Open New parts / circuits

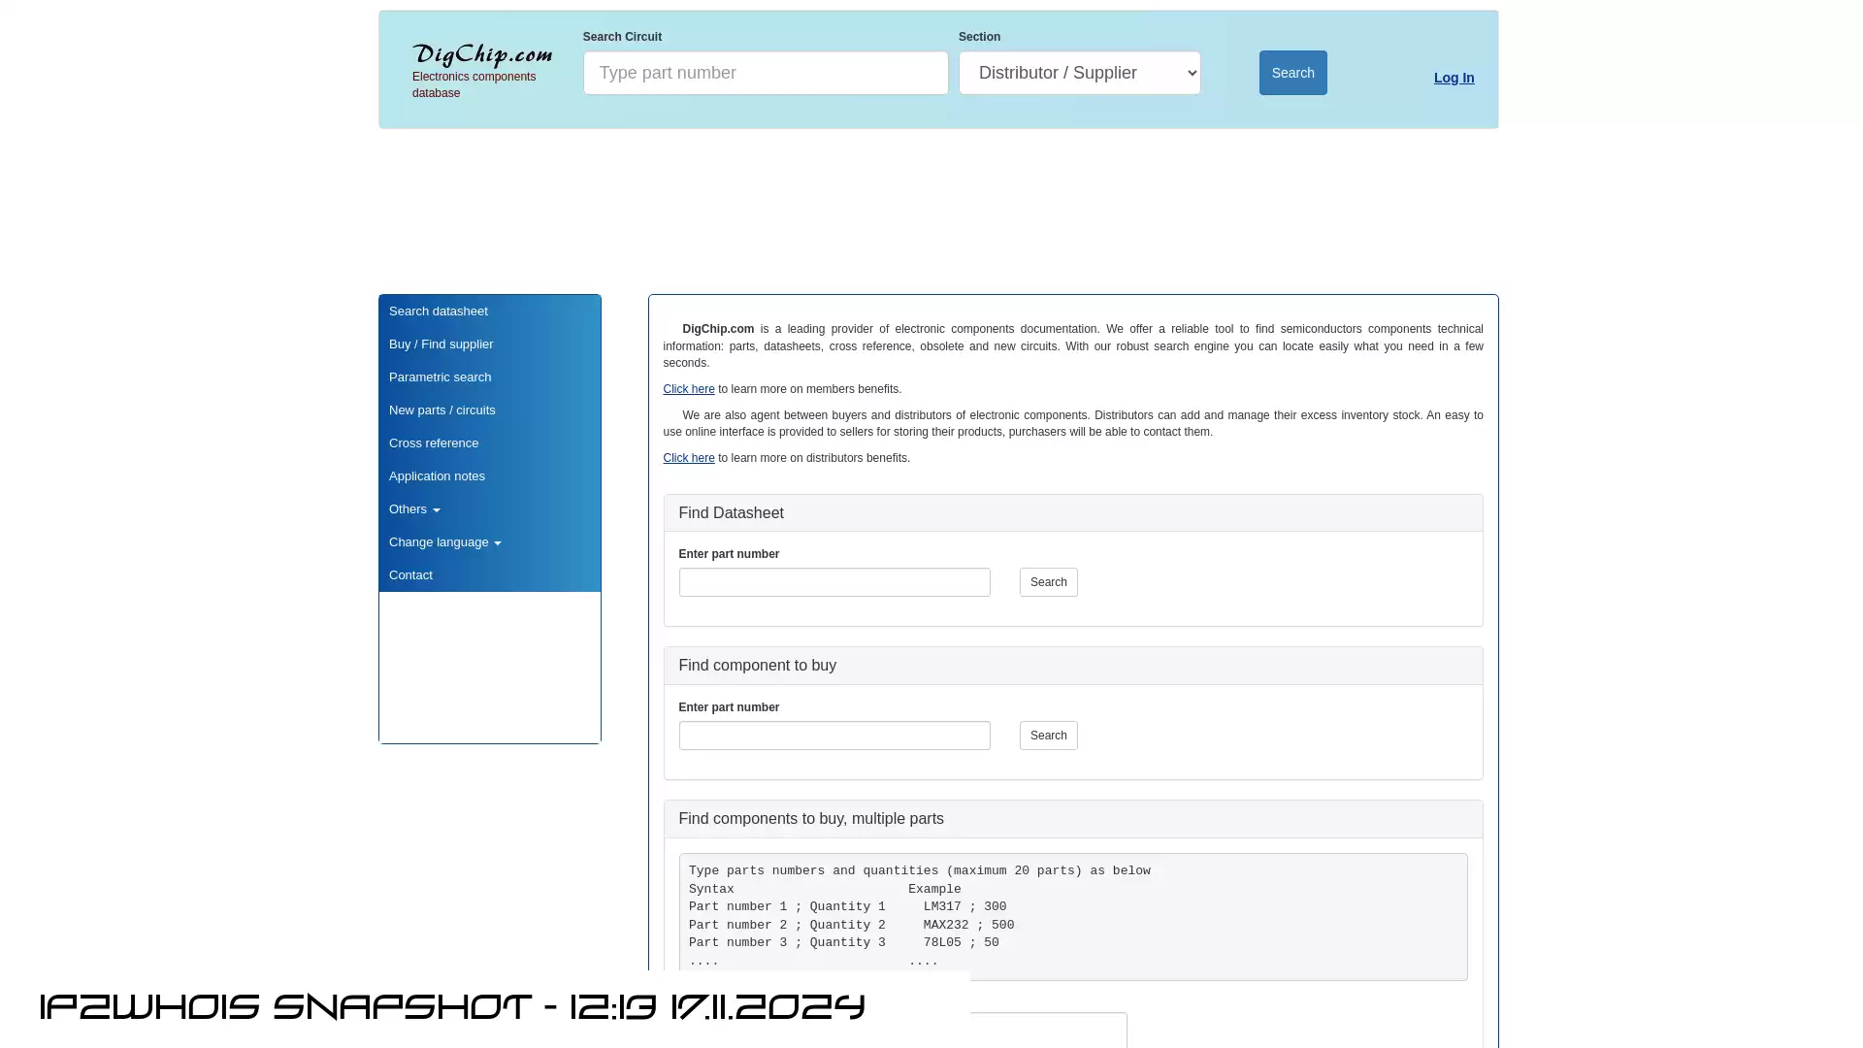click(489, 410)
